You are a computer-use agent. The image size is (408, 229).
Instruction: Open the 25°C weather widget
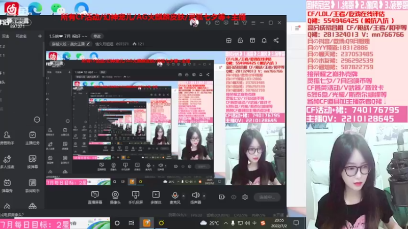tap(210, 223)
